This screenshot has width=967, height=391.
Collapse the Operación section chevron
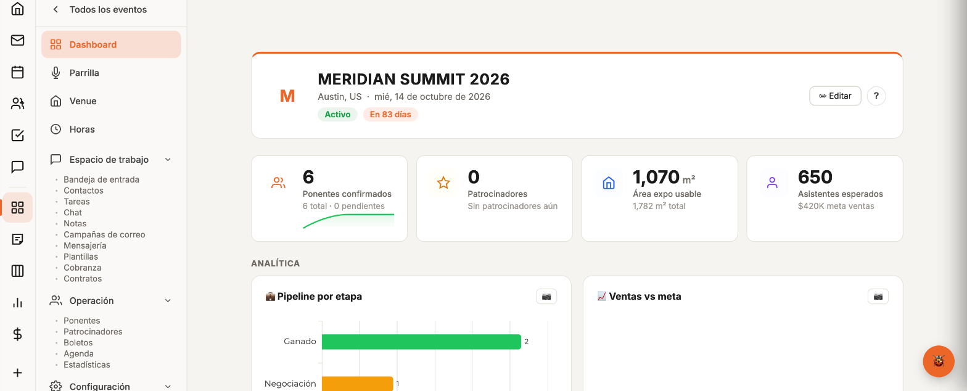[x=168, y=301]
